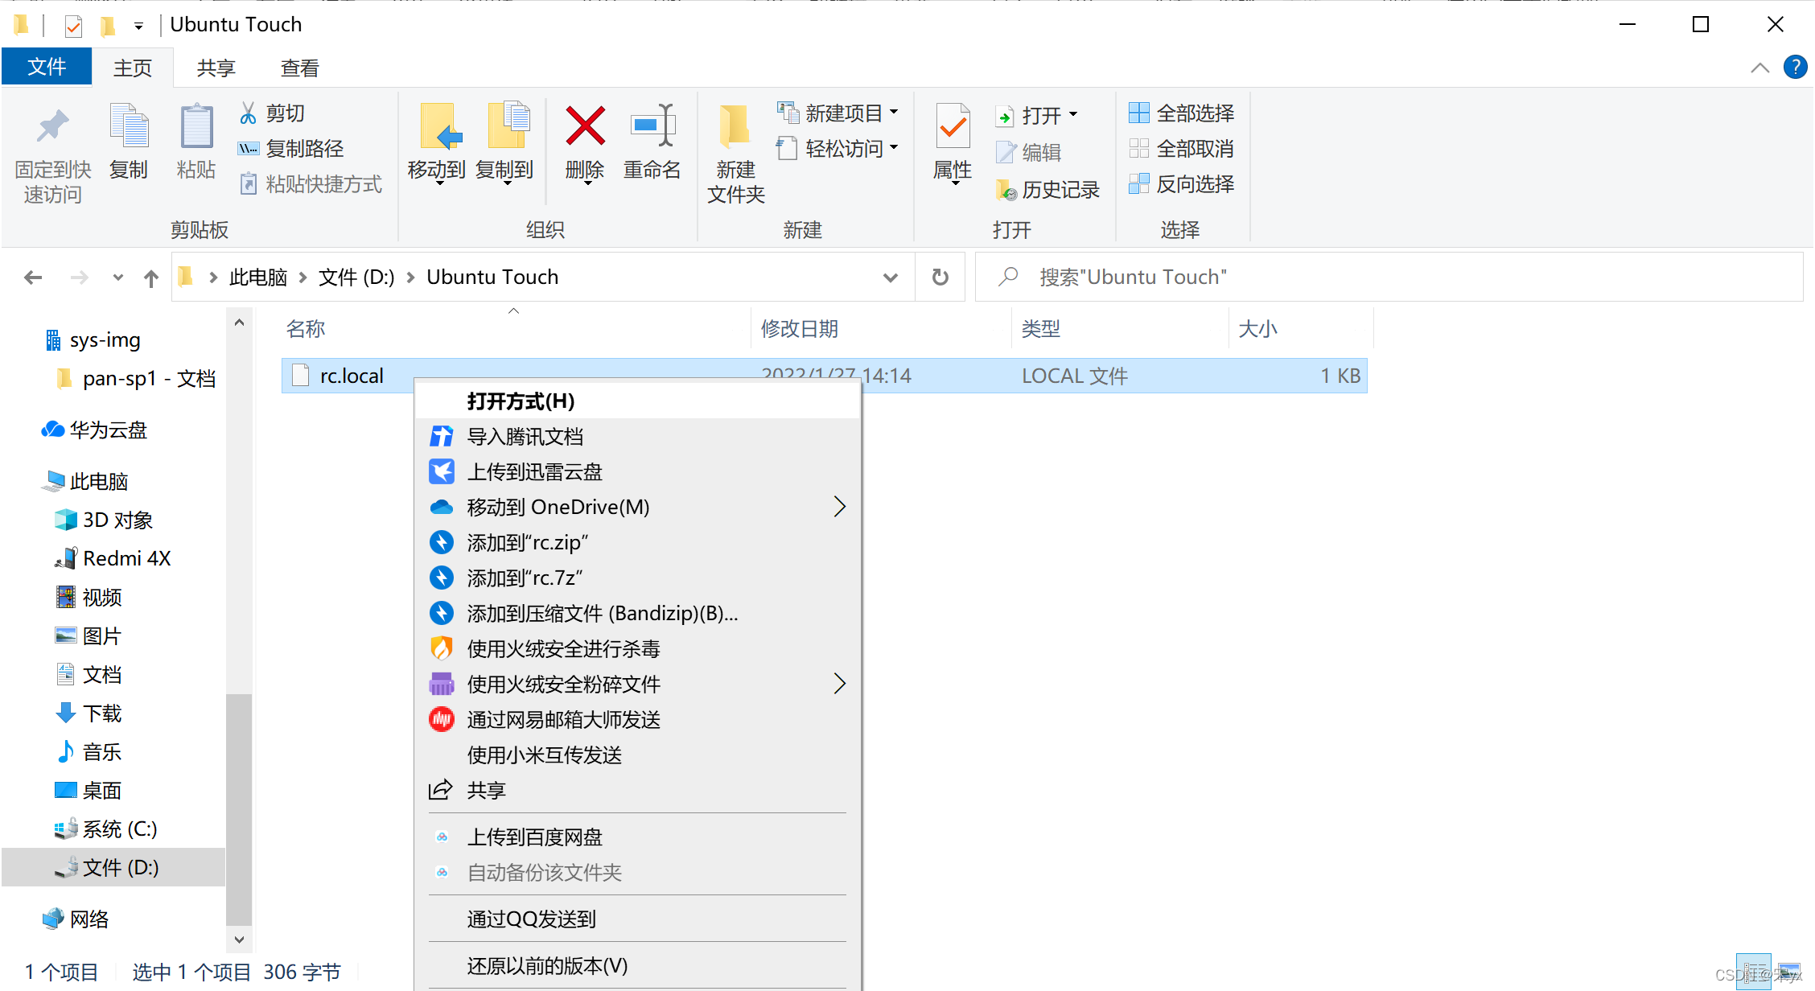Click the Pin to Quick Access icon
This screenshot has width=1815, height=991.
point(53,126)
